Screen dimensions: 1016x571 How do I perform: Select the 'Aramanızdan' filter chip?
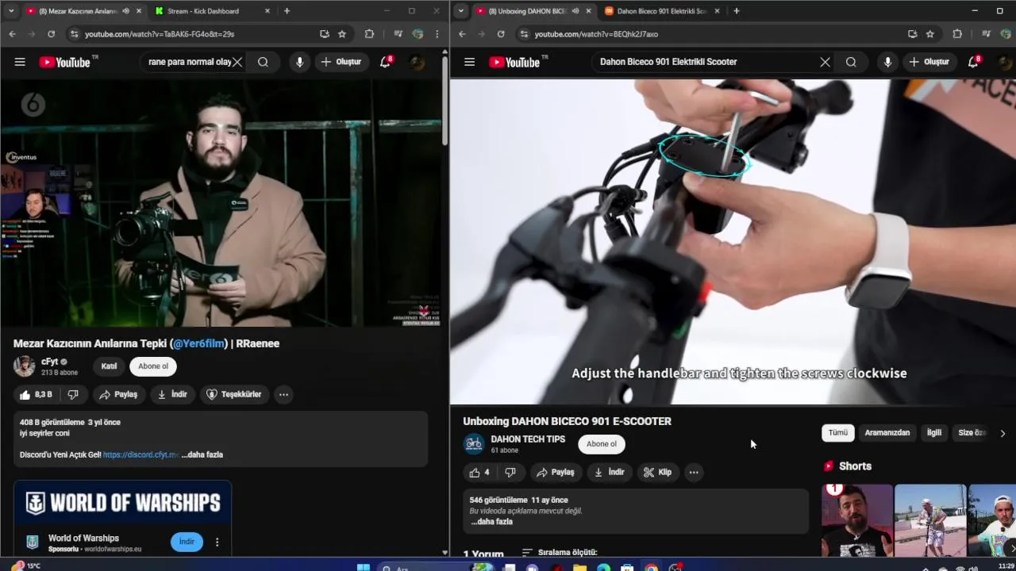(887, 432)
